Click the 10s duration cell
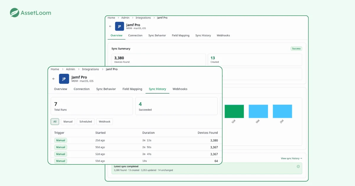This screenshot has height=186, width=355. pyautogui.click(x=145, y=161)
